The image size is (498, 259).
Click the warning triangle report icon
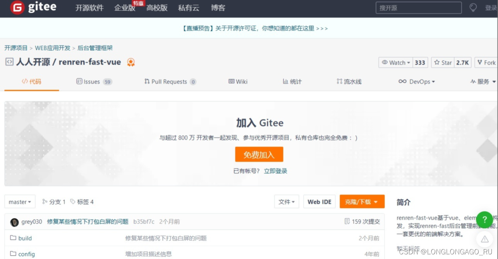(484, 239)
